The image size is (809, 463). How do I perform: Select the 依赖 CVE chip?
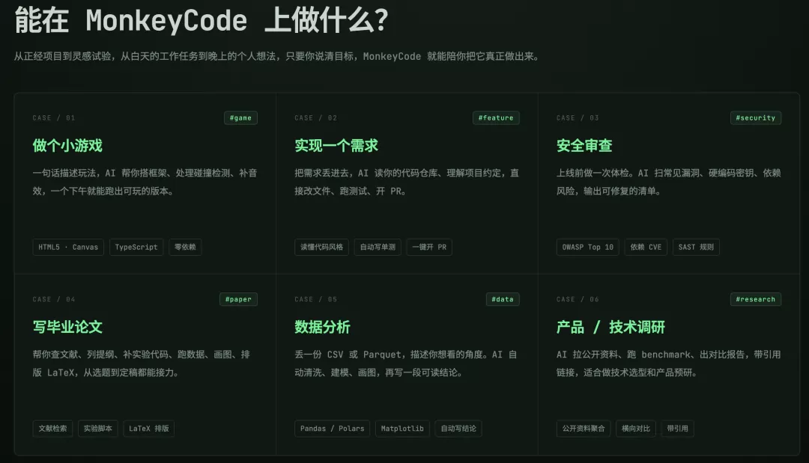[646, 248]
